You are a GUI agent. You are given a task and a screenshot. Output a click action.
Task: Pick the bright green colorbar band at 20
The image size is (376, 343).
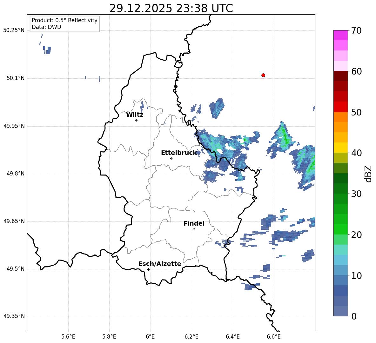click(x=340, y=229)
